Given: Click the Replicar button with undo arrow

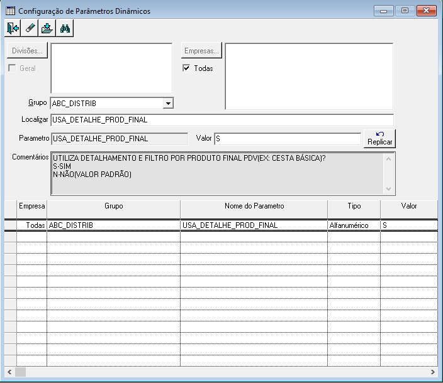Looking at the screenshot, I should click(x=379, y=139).
